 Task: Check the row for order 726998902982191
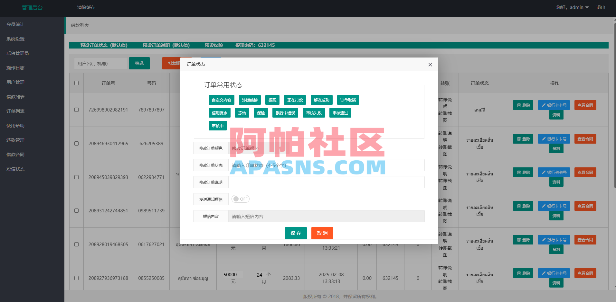tap(76, 110)
